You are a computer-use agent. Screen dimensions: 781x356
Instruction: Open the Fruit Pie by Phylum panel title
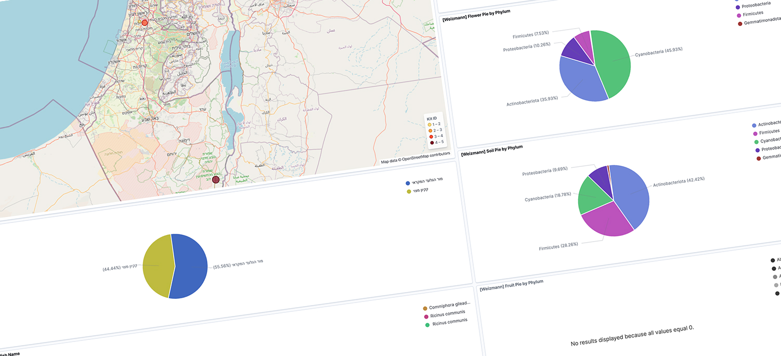511,285
